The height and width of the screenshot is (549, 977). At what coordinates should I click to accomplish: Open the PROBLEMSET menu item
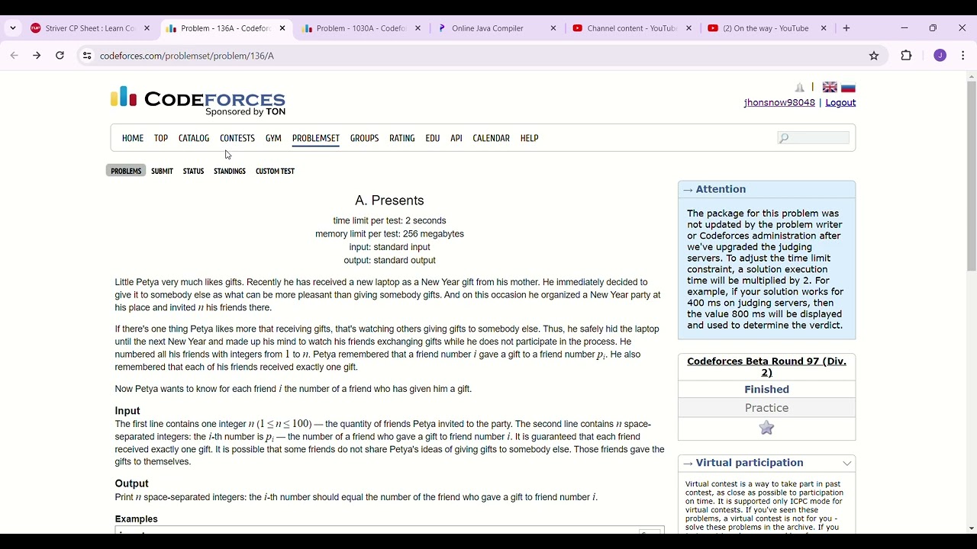click(316, 138)
